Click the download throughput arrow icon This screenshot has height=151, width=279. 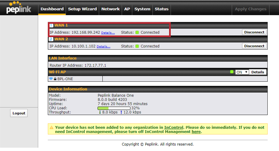tap(100, 112)
